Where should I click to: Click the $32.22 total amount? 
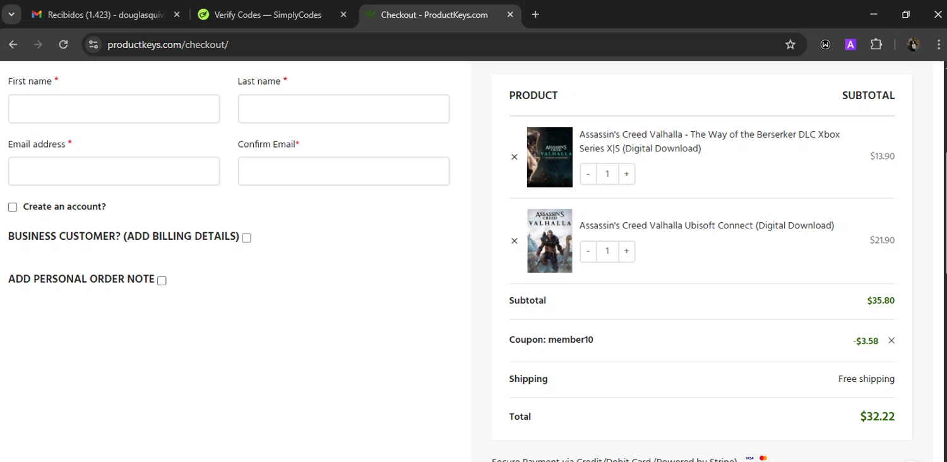877,417
